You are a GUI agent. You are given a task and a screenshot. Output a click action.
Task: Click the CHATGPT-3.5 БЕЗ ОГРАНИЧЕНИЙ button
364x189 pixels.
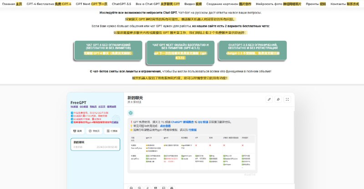(253, 50)
